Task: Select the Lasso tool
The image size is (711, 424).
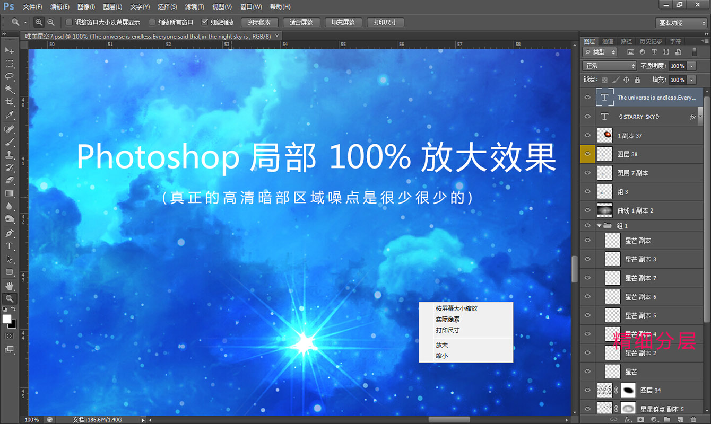Action: click(10, 76)
